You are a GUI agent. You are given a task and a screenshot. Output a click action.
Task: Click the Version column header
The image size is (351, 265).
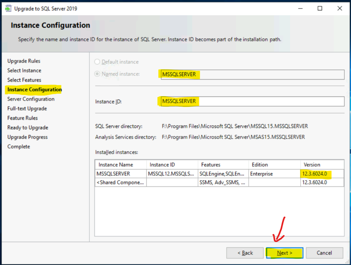click(322, 165)
